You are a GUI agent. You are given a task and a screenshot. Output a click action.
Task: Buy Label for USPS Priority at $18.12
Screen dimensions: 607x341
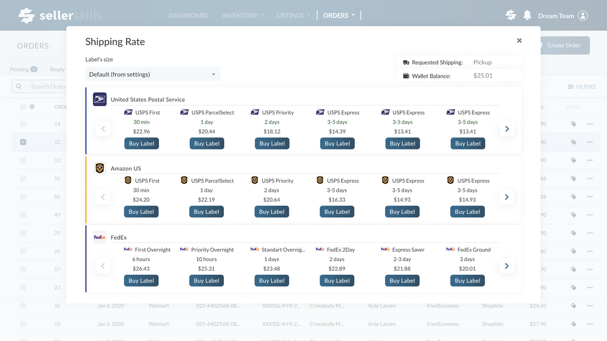pyautogui.click(x=272, y=144)
